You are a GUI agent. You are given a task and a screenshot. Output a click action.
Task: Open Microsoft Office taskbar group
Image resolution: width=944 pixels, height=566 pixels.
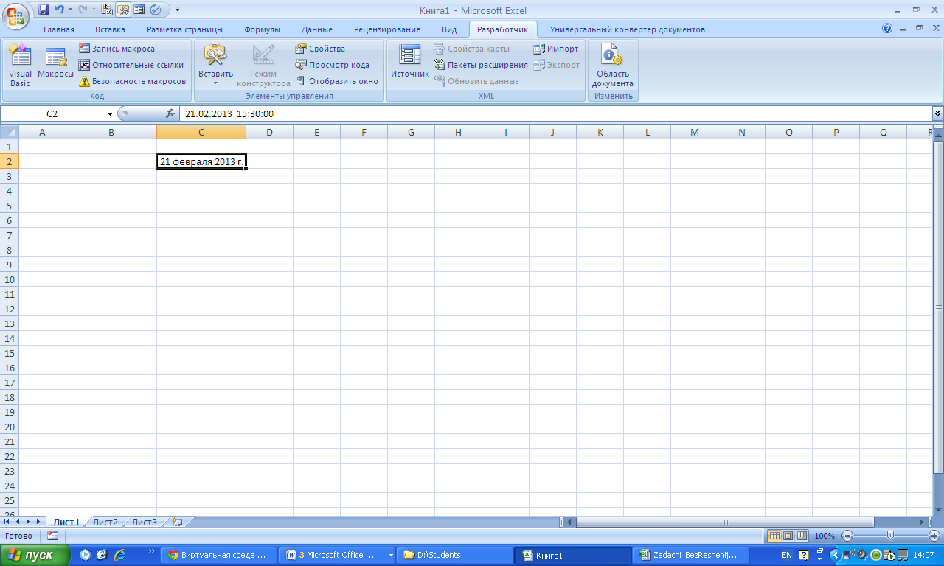tap(338, 555)
